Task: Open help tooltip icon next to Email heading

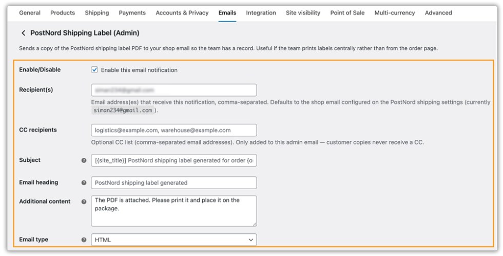Action: (x=84, y=182)
